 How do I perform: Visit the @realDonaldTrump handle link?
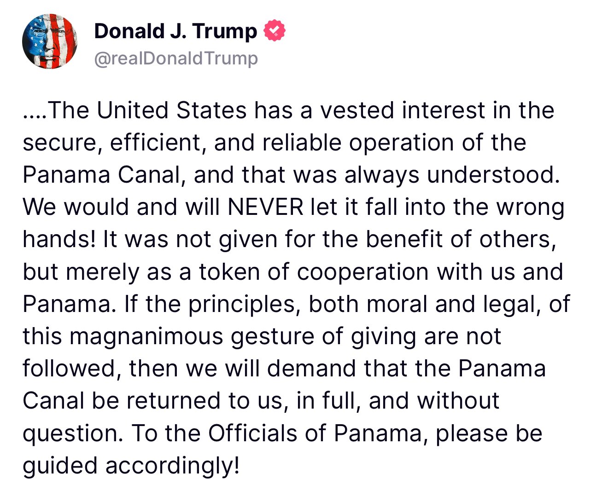point(176,58)
